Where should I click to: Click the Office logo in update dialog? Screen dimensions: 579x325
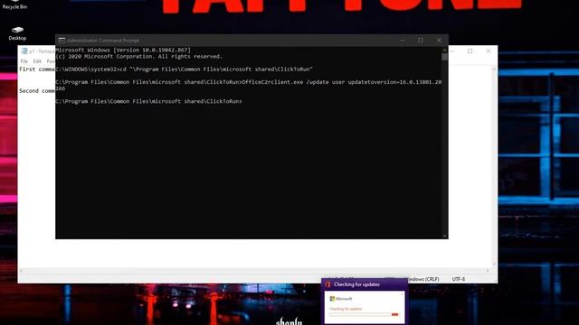coord(327,284)
